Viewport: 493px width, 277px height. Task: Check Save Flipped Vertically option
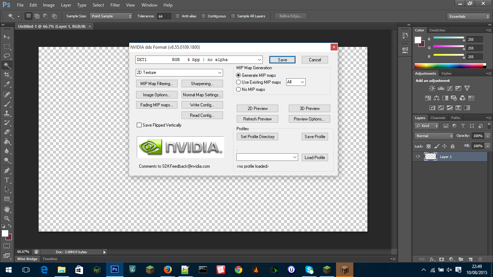(139, 125)
